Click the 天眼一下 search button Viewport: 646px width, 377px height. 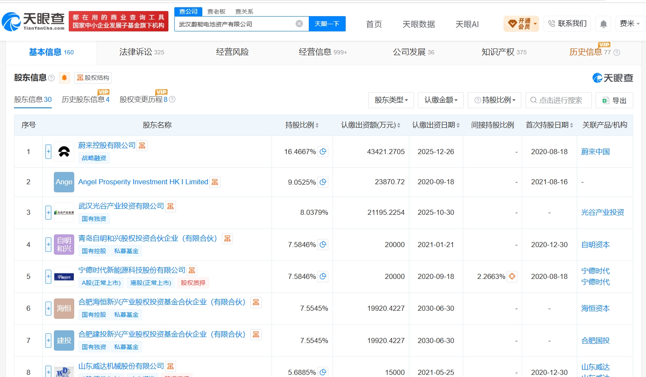[327, 24]
